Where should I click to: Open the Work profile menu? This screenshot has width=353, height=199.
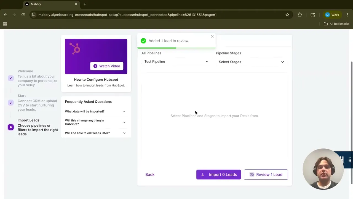click(332, 15)
